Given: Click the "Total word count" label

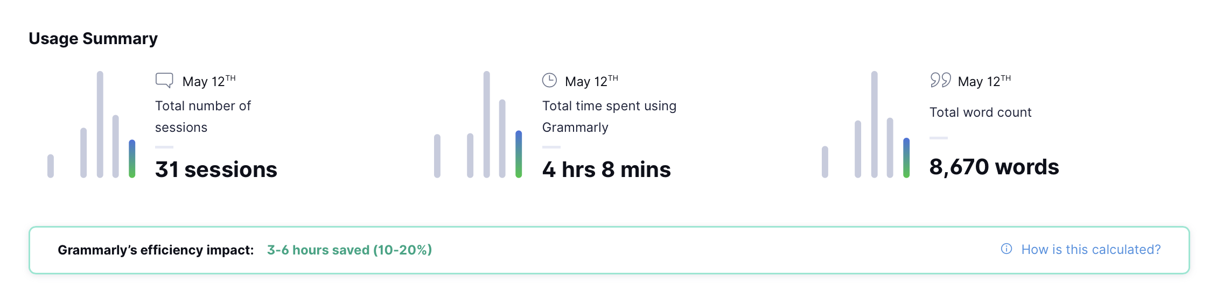Looking at the screenshot, I should click(980, 112).
